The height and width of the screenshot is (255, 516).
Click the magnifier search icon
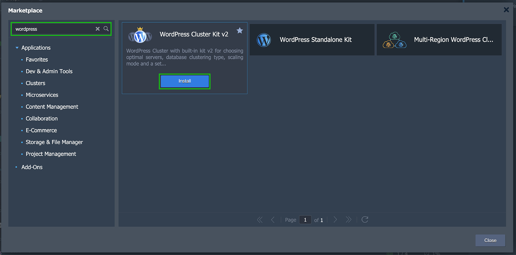(106, 29)
